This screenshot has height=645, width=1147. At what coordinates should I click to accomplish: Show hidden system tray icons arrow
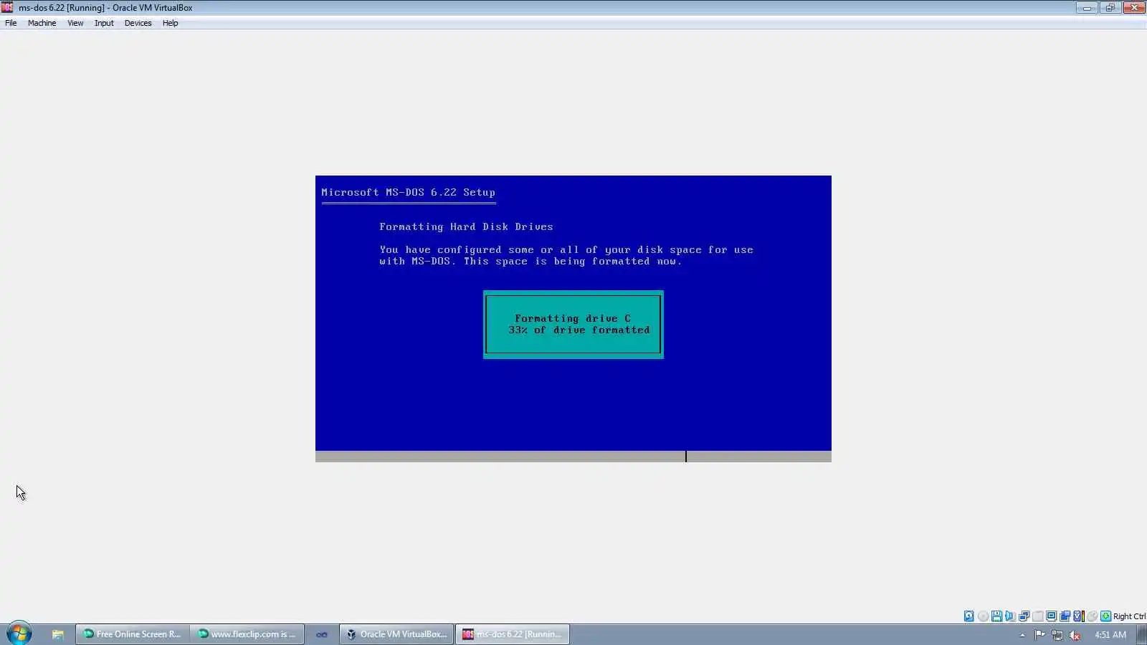point(1022,635)
